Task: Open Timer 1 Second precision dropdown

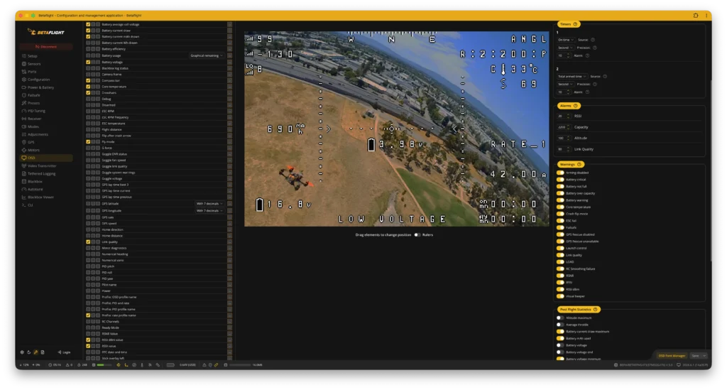Action: (x=565, y=48)
